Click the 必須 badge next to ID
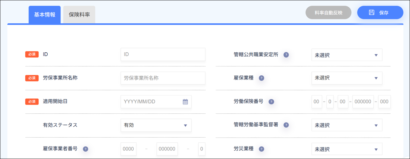Viewport: 410px width, 159px height. pyautogui.click(x=32, y=55)
